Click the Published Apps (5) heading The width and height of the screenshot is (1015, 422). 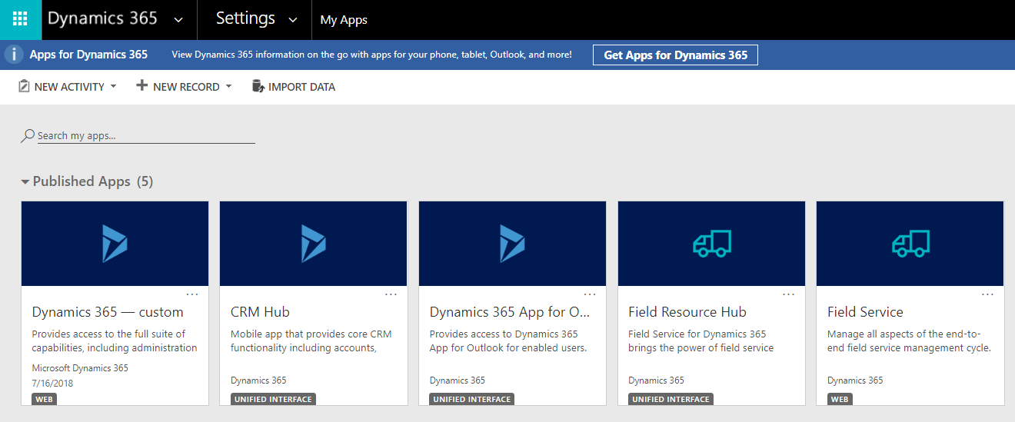point(93,181)
